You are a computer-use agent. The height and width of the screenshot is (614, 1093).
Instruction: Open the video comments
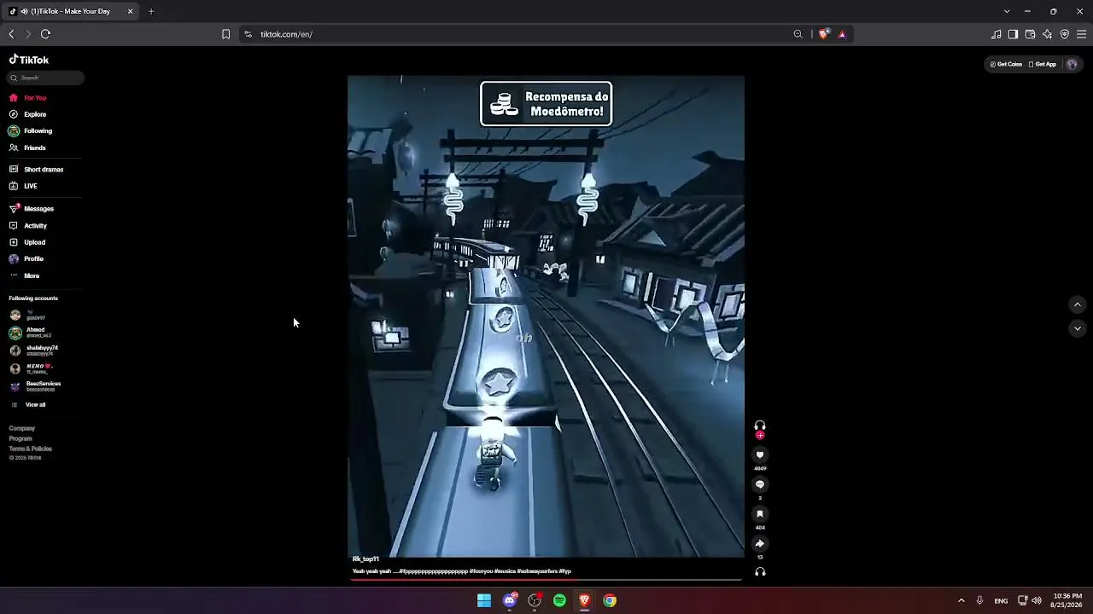pos(760,484)
